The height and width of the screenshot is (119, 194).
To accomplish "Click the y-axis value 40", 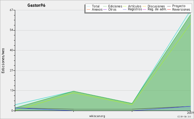I will tap(11, 50).
